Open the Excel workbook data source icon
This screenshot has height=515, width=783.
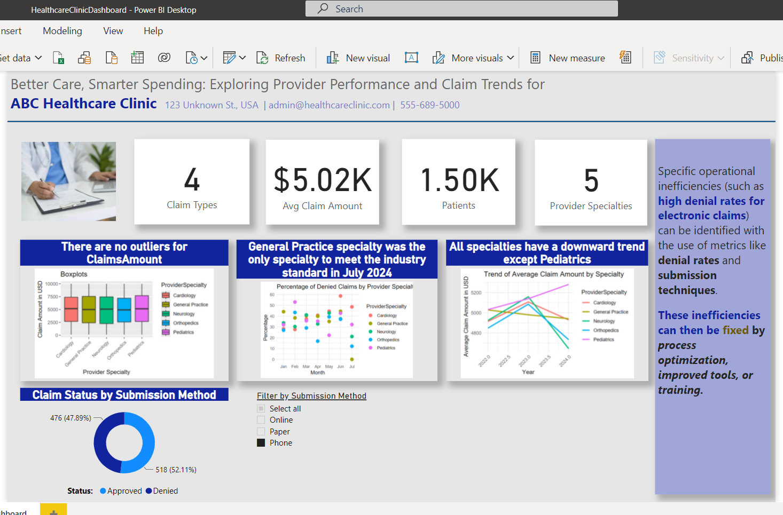point(58,58)
